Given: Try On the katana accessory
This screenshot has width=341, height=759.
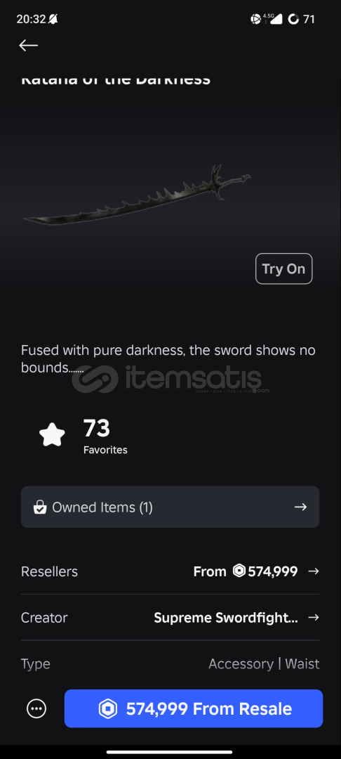Looking at the screenshot, I should point(283,268).
